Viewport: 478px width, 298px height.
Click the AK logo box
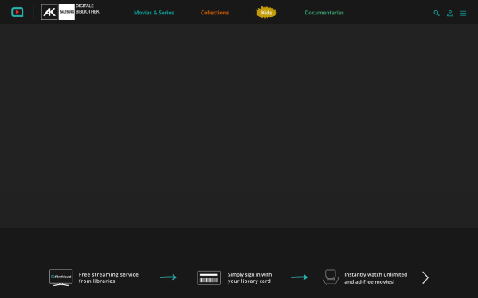tap(49, 12)
